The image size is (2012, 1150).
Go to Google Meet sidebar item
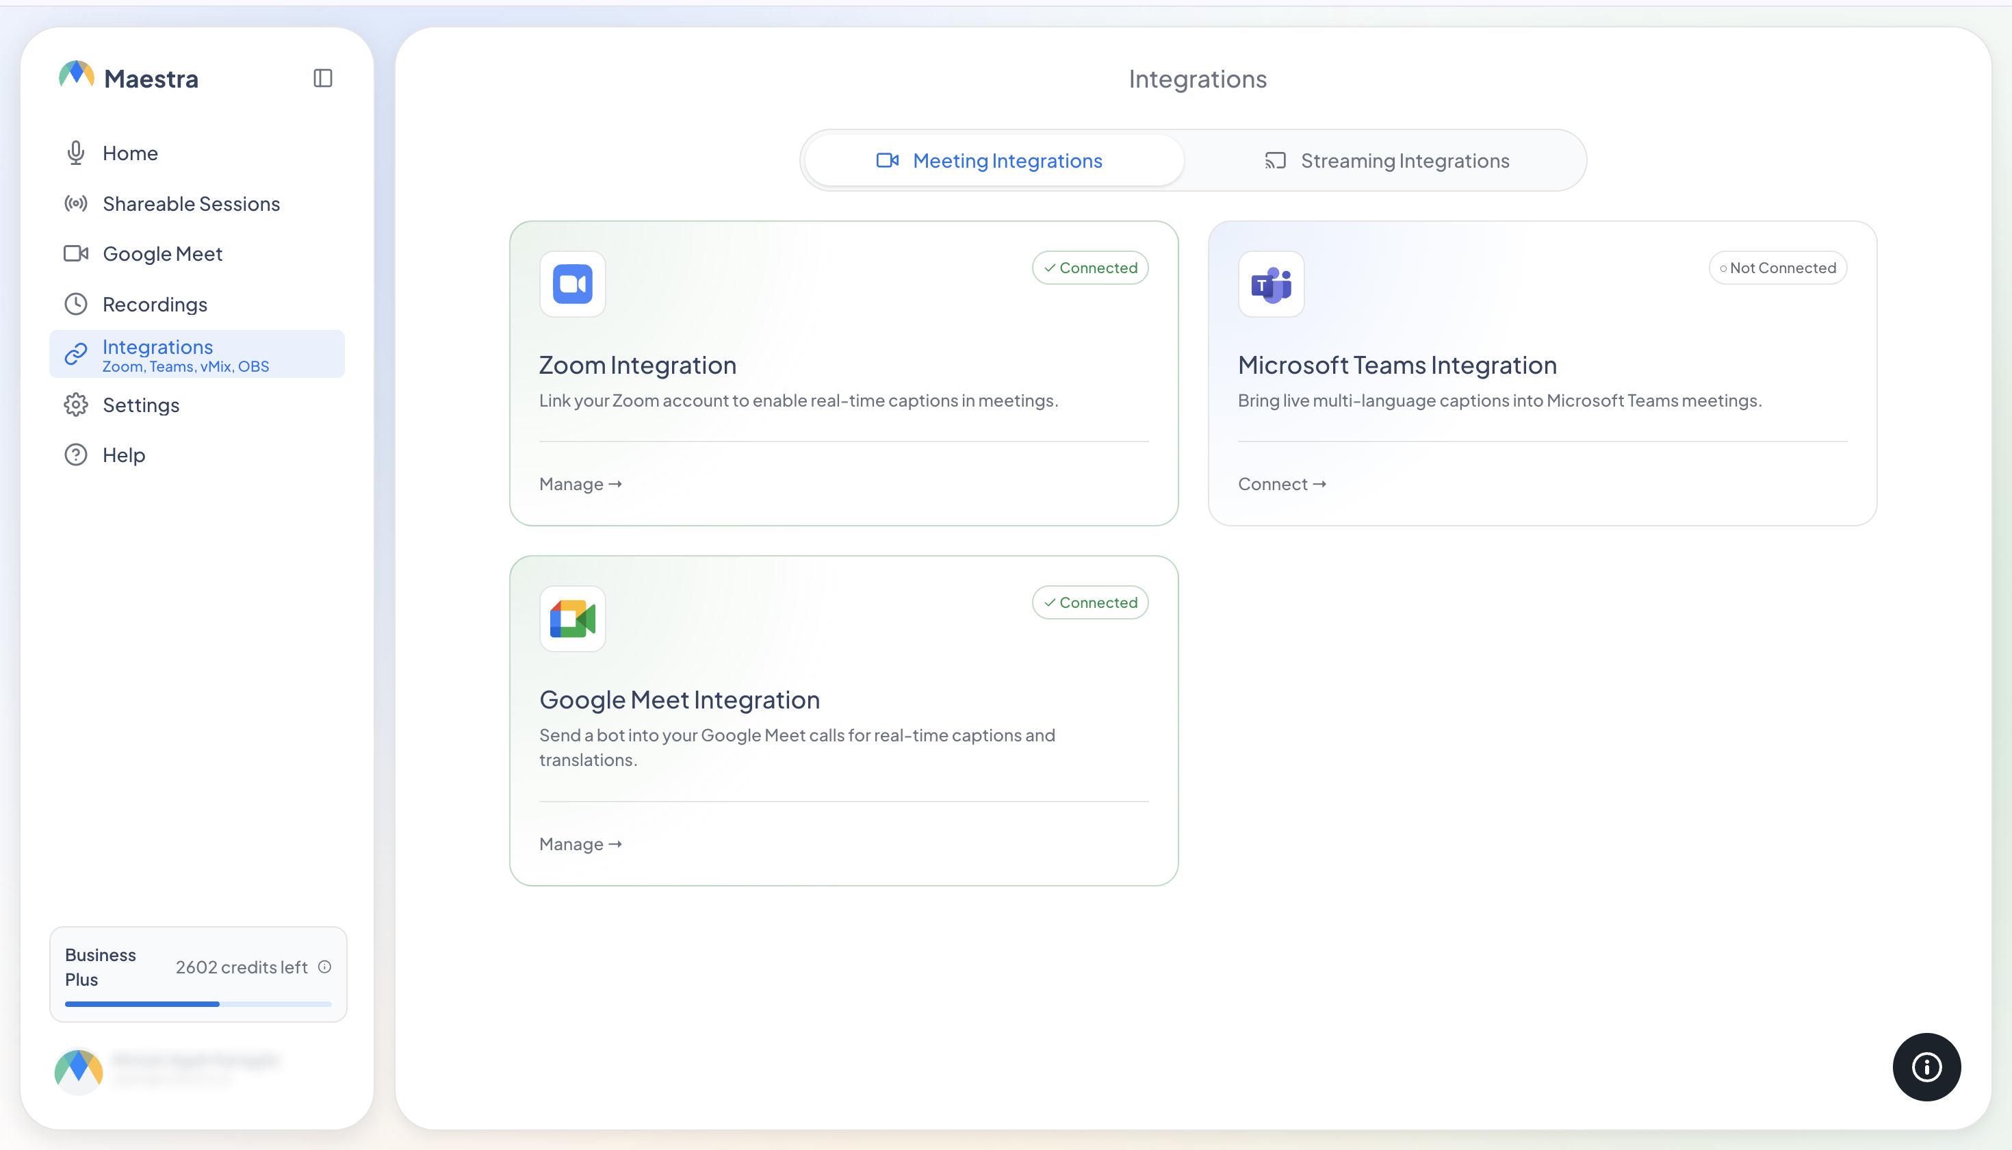click(196, 253)
